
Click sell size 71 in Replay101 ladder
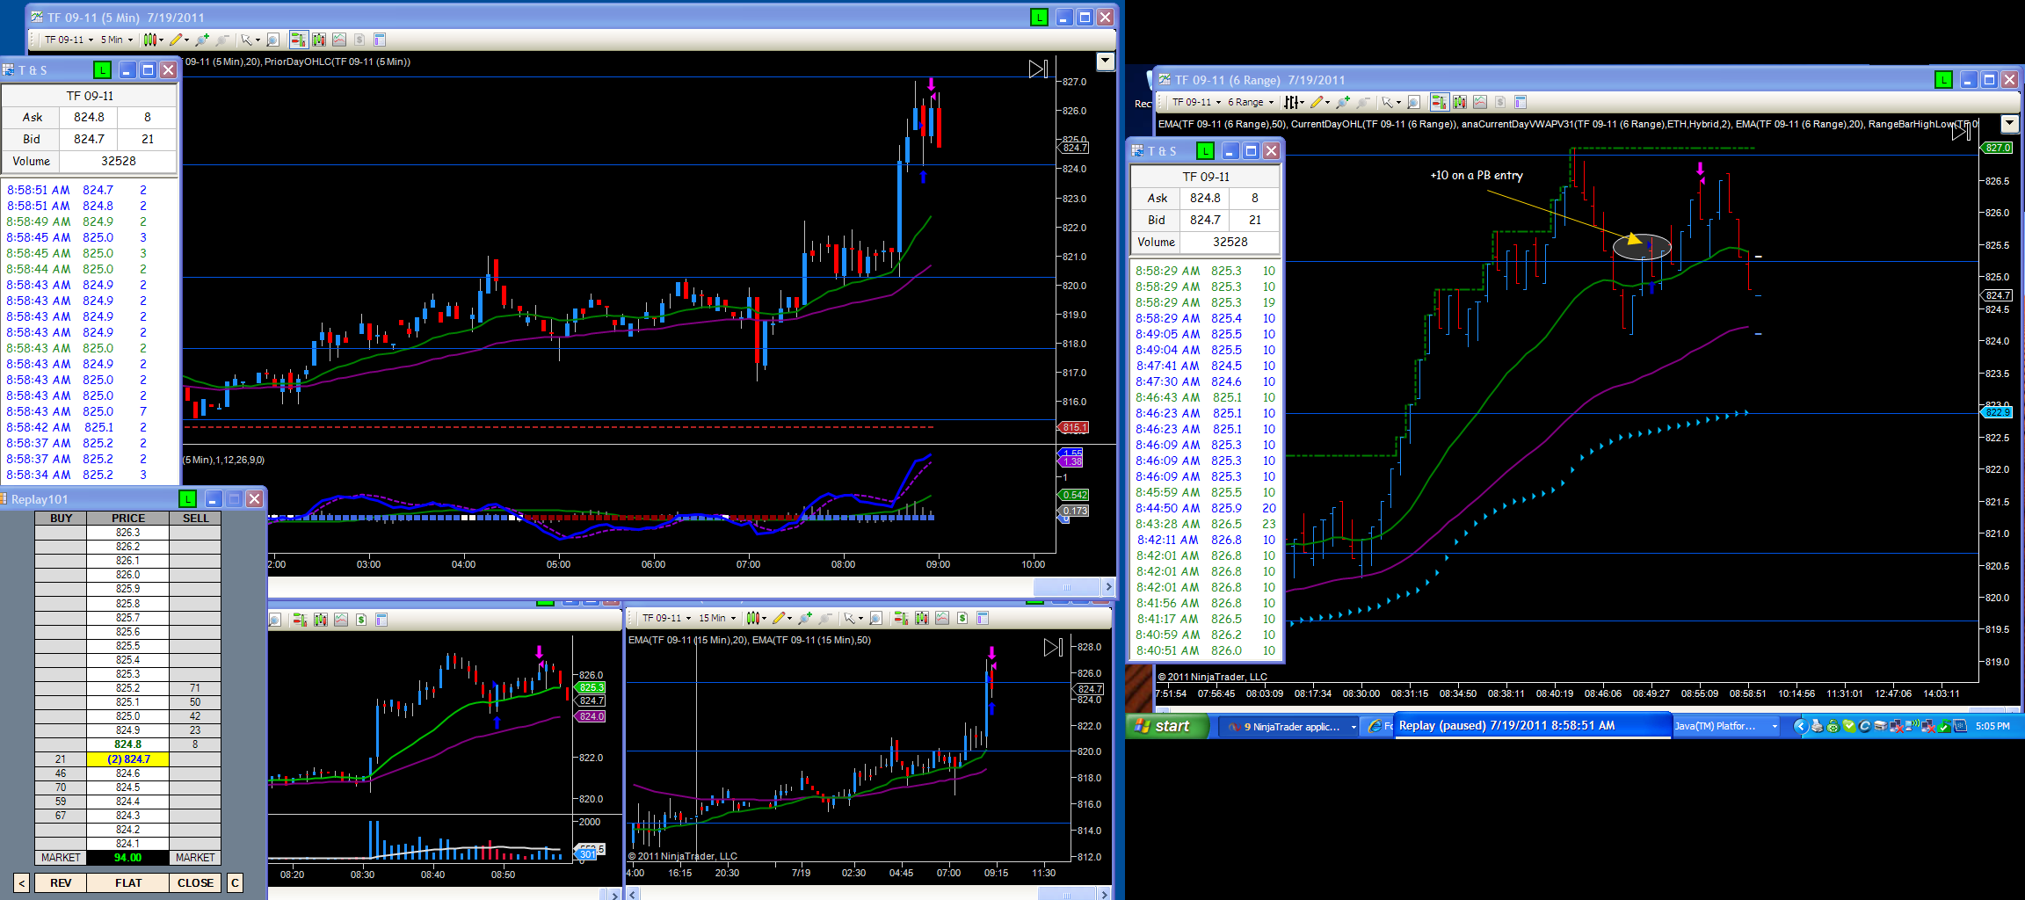(x=195, y=688)
